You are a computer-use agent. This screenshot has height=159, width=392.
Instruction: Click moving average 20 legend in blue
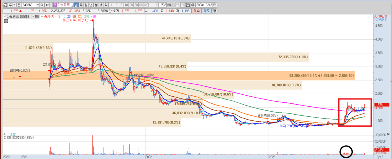coord(69,16)
